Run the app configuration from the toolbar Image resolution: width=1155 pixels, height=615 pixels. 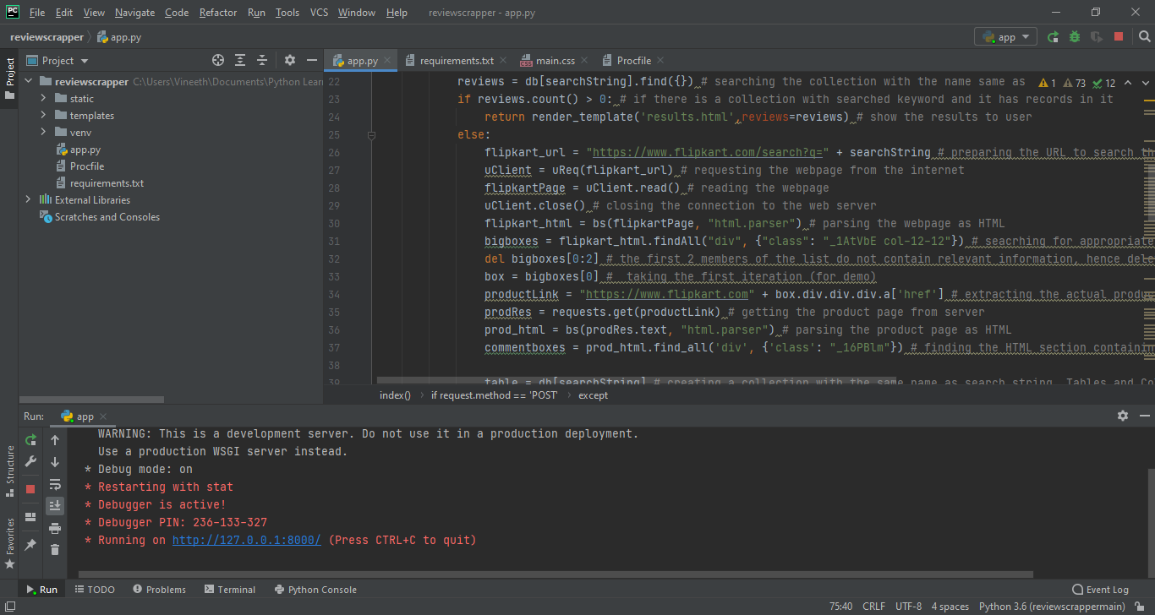(x=1053, y=37)
